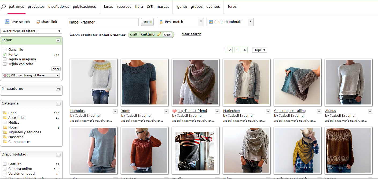Viewport: 378px width, 179px height.
Task: Click the magnifying glass search icon
Action: [3, 7]
